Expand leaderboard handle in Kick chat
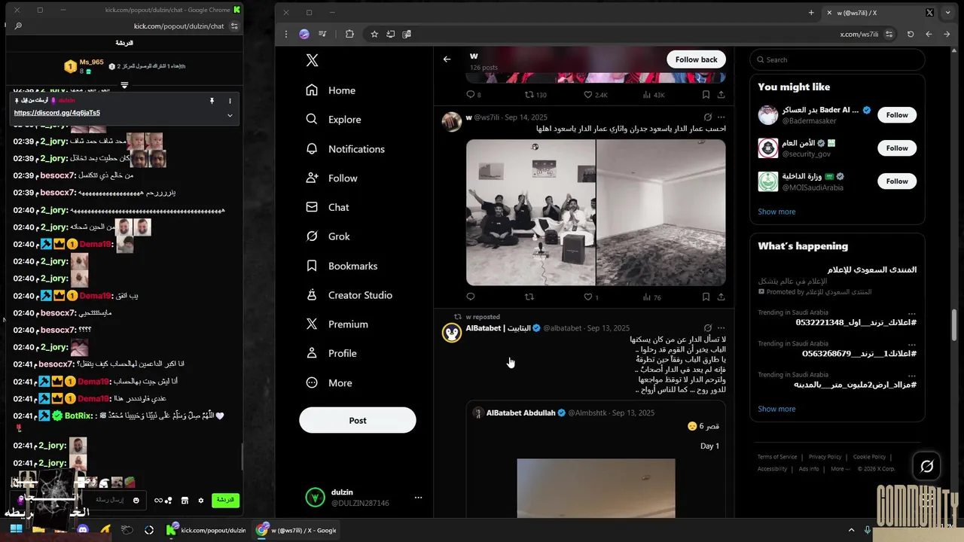 (x=124, y=85)
